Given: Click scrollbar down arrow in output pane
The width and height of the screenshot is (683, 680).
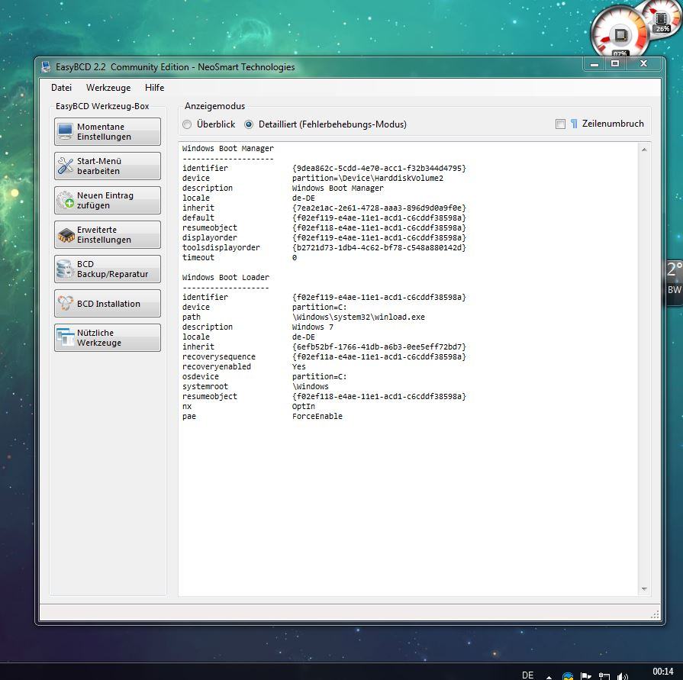Looking at the screenshot, I should click(644, 589).
